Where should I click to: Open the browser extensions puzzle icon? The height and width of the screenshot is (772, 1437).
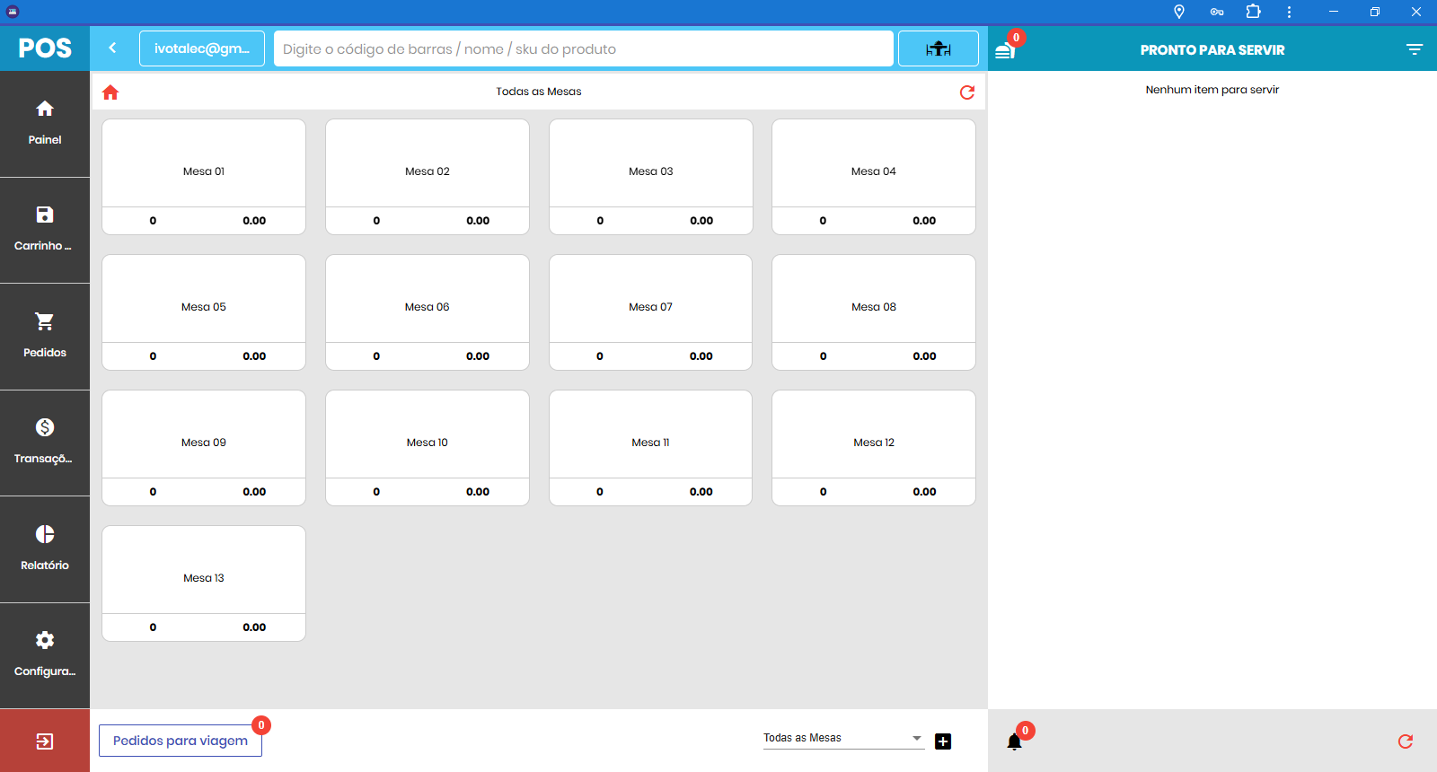[x=1253, y=12]
